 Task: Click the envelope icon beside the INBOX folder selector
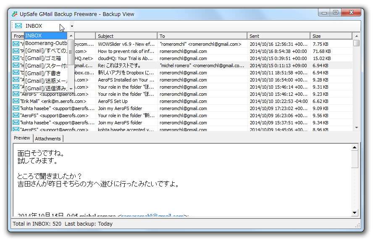(18, 26)
